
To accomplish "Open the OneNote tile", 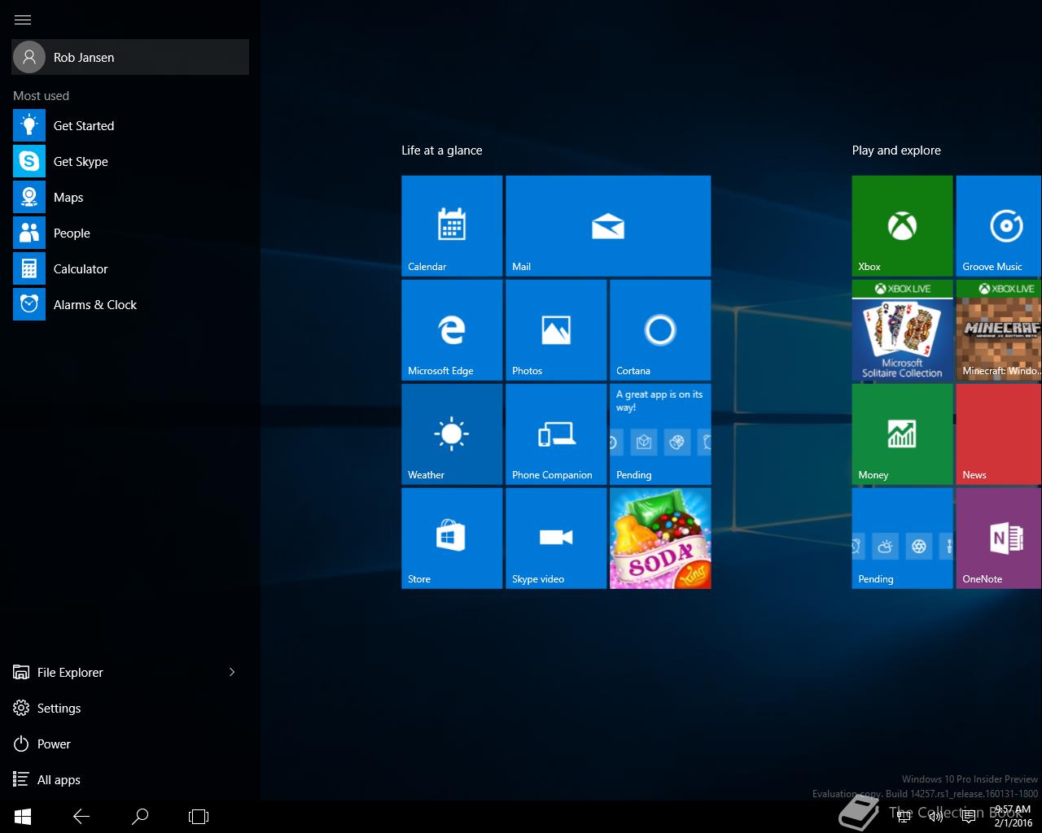I will 999,539.
